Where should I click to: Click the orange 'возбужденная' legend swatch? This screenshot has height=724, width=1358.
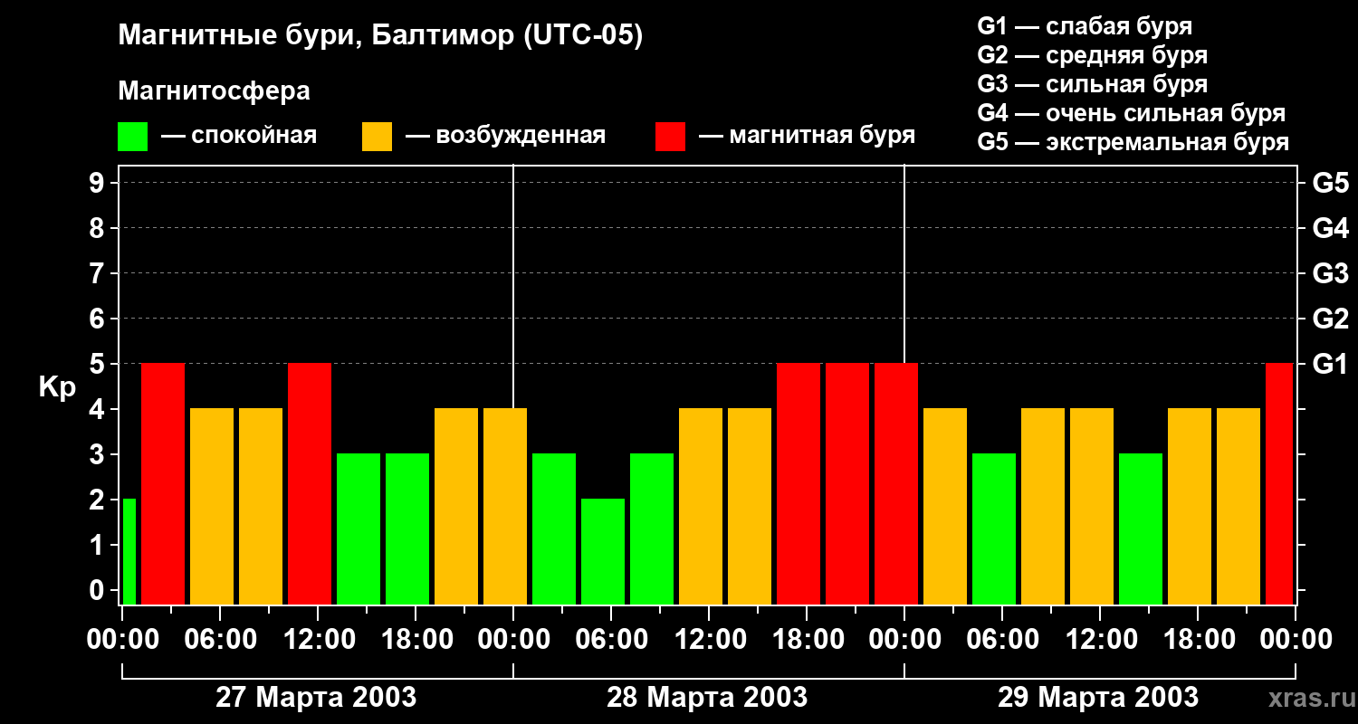pyautogui.click(x=377, y=137)
